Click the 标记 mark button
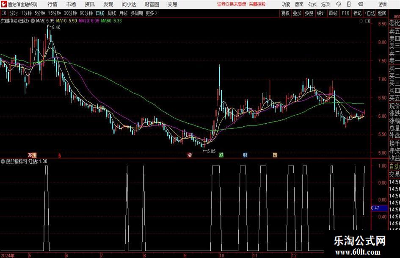The height and width of the screenshot is (258, 400). (357, 13)
